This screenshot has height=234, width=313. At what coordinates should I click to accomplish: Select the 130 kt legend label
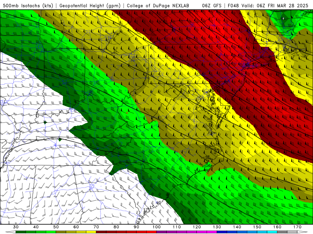pyautogui.click(x=217, y=227)
